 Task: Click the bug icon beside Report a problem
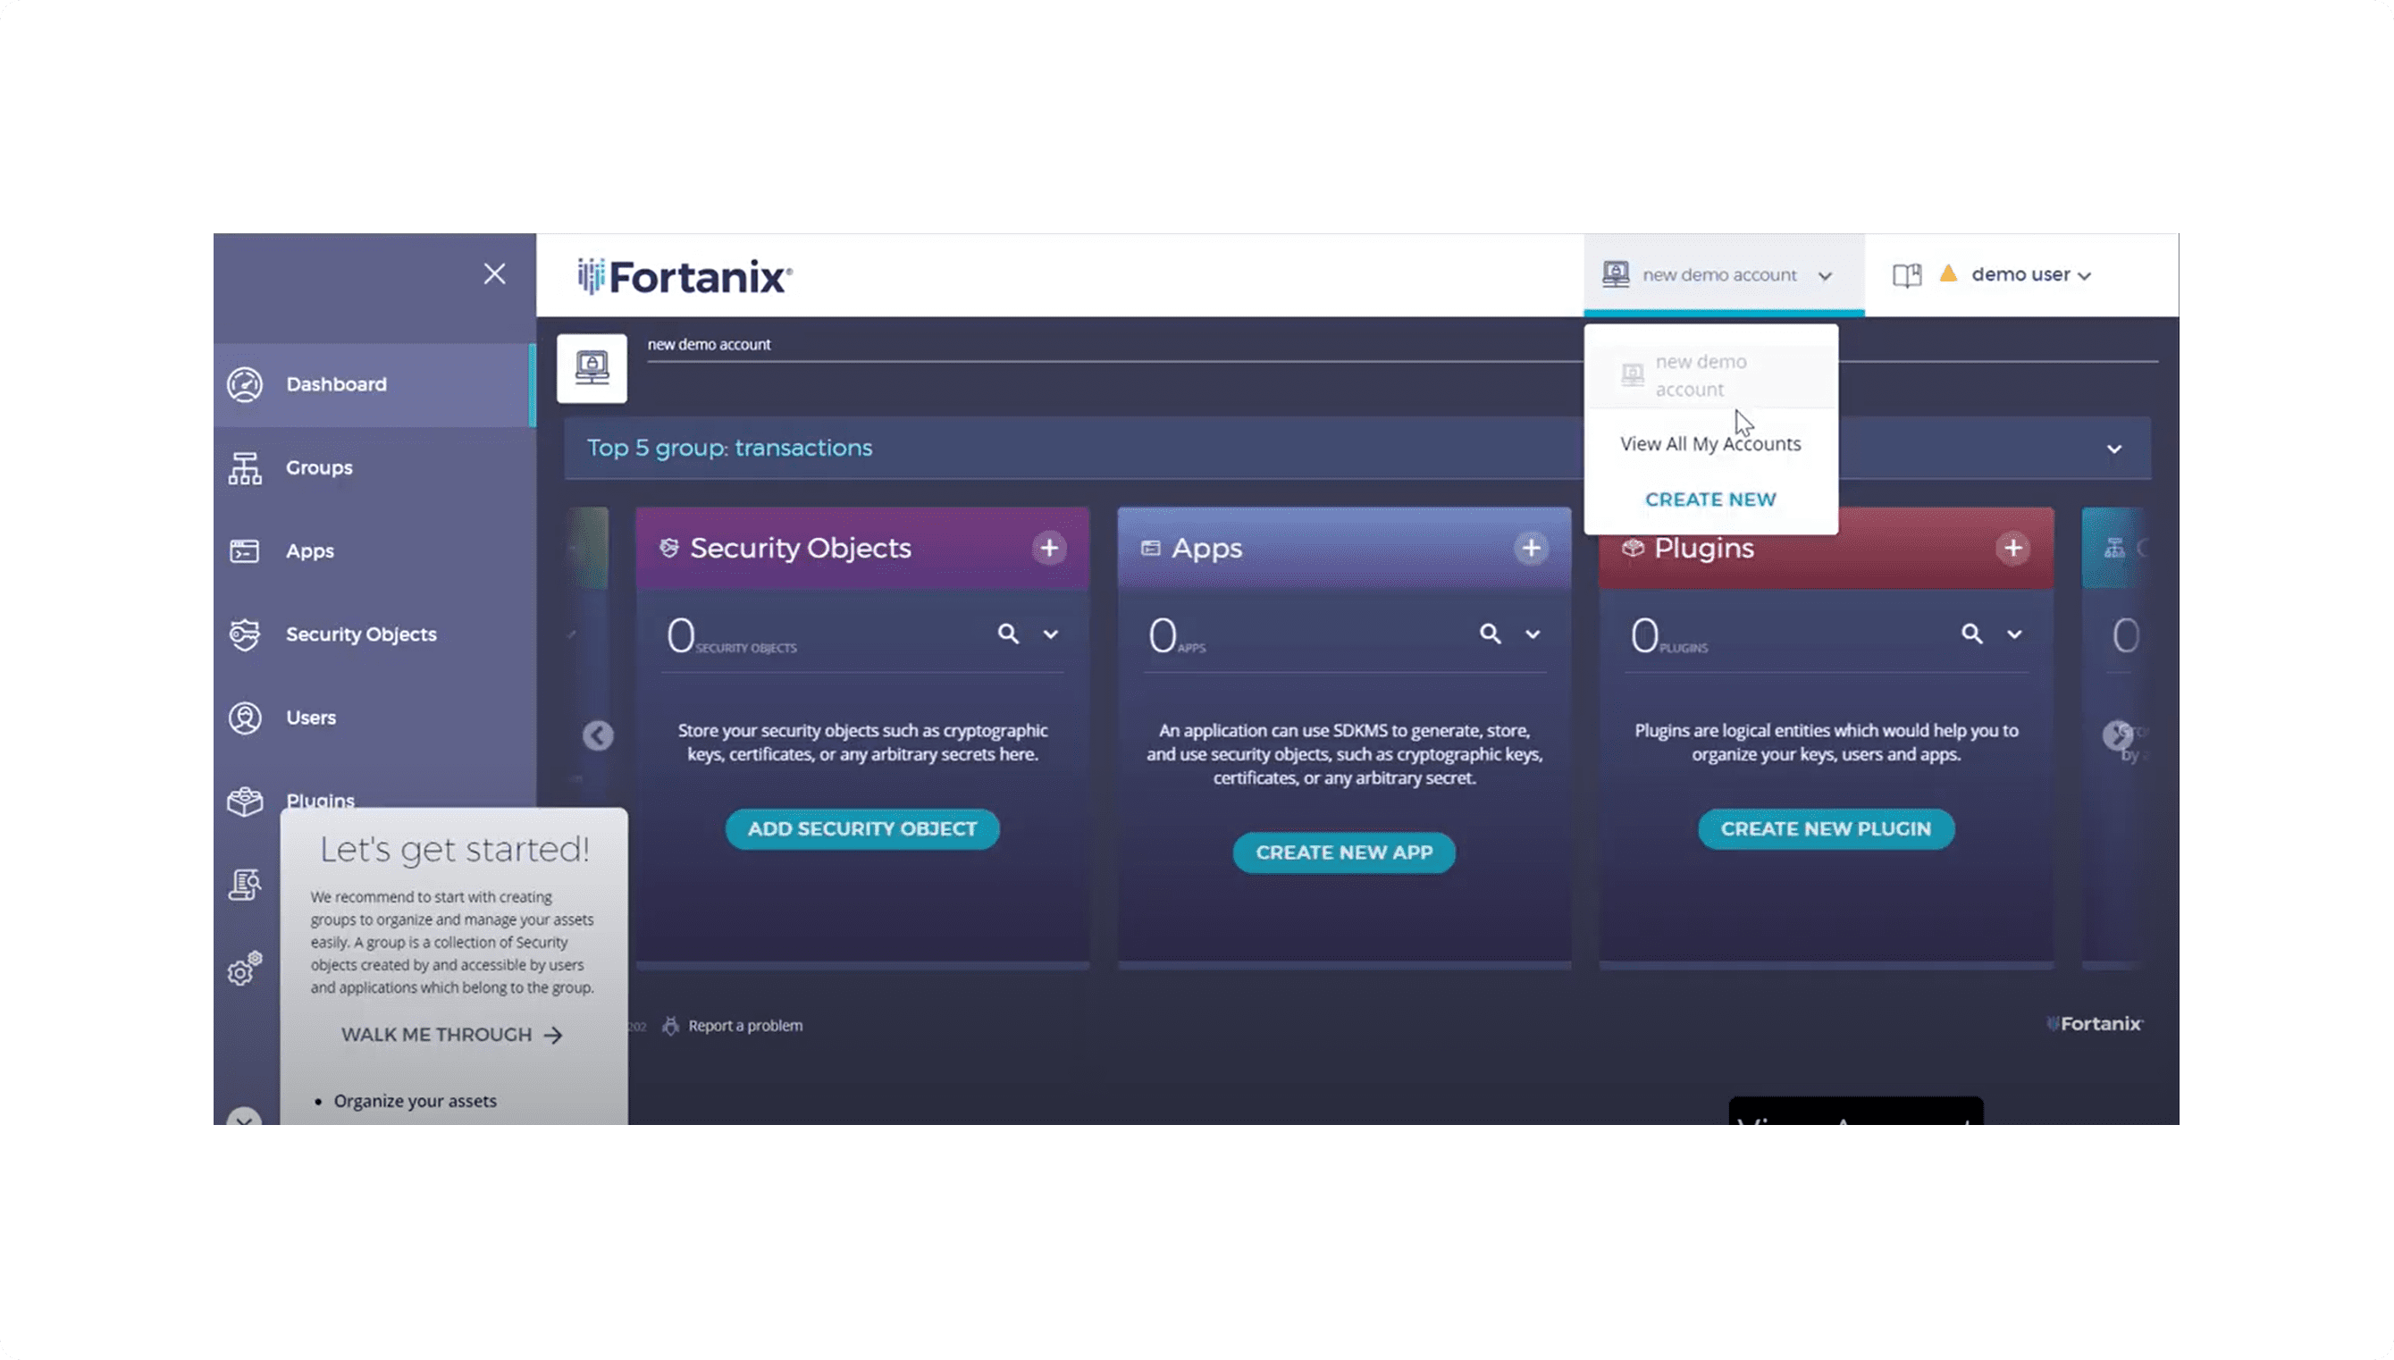point(669,1026)
